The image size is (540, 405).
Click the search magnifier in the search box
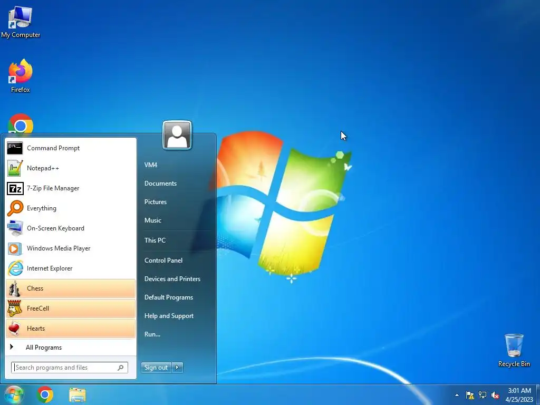tap(121, 368)
